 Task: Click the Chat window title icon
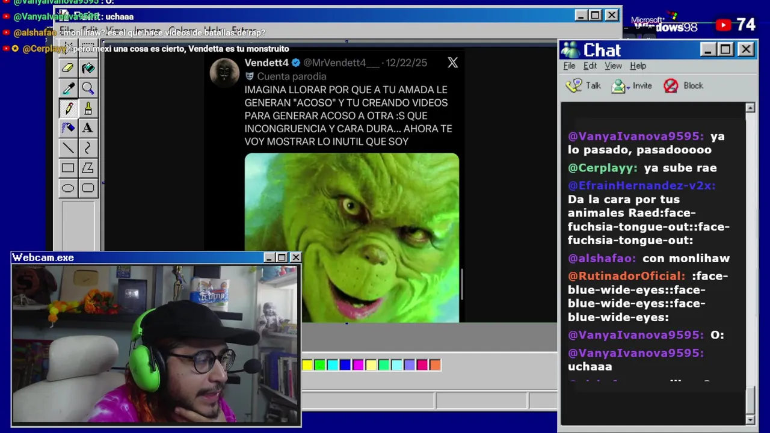pos(571,50)
